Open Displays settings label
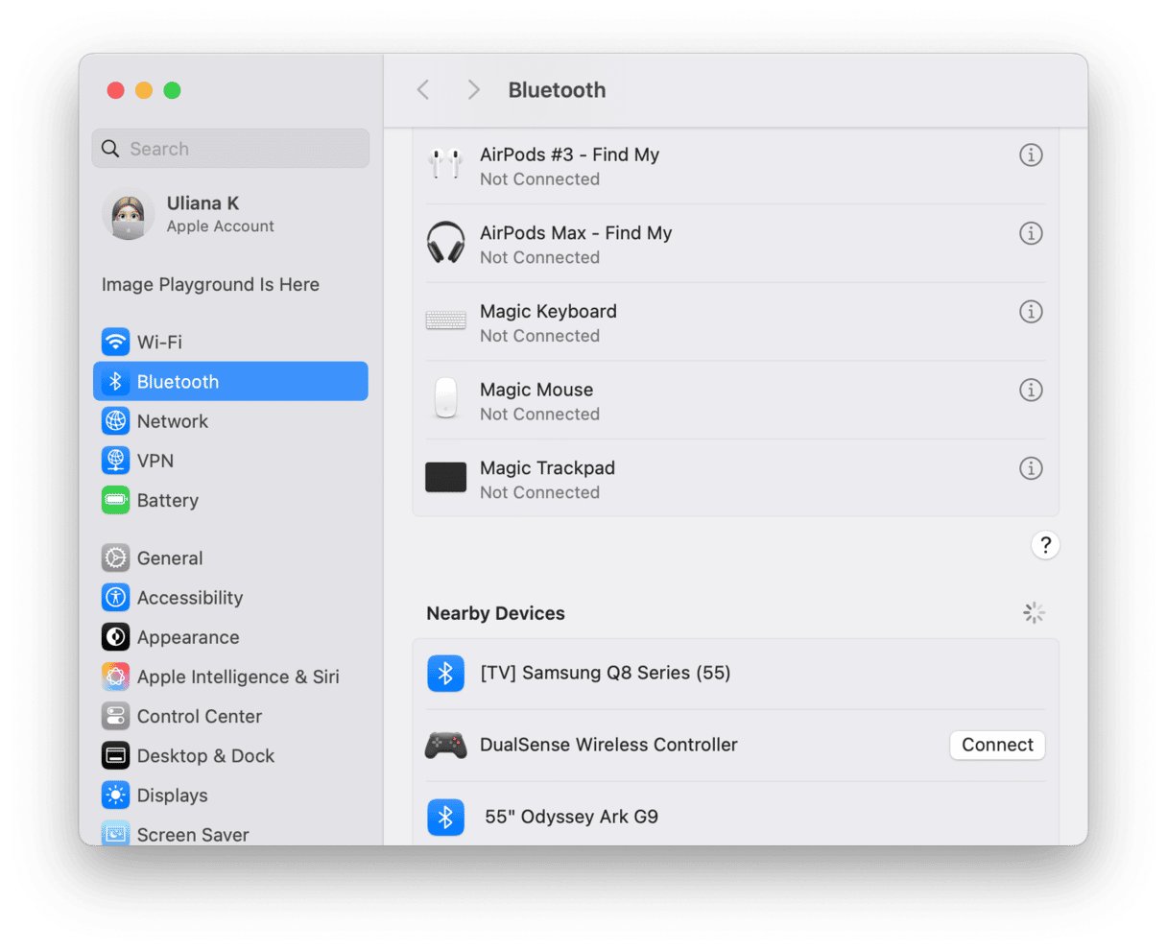This screenshot has height=950, width=1167. coord(173,796)
